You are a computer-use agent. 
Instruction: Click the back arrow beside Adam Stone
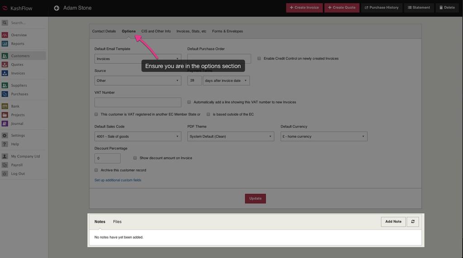tap(57, 8)
